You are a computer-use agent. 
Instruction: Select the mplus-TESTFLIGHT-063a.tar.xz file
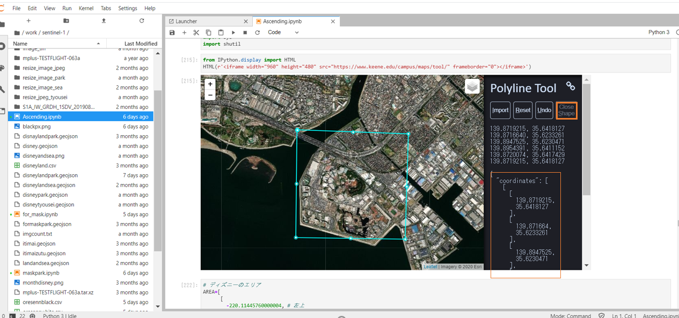(81, 292)
